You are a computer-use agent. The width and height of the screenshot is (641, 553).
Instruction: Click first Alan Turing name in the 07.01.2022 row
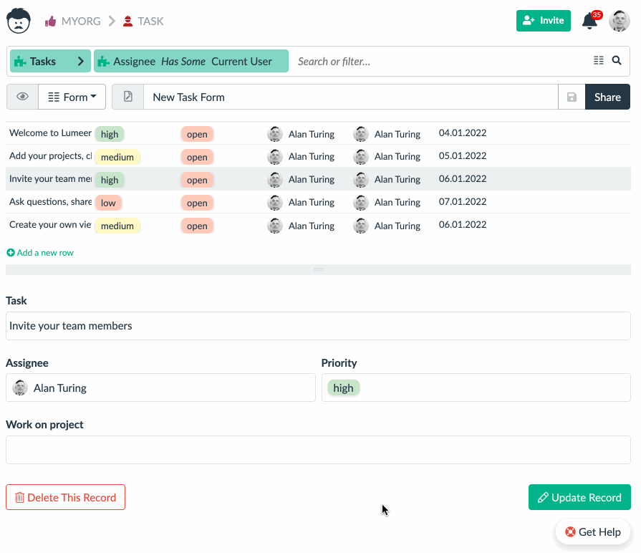pyautogui.click(x=312, y=203)
